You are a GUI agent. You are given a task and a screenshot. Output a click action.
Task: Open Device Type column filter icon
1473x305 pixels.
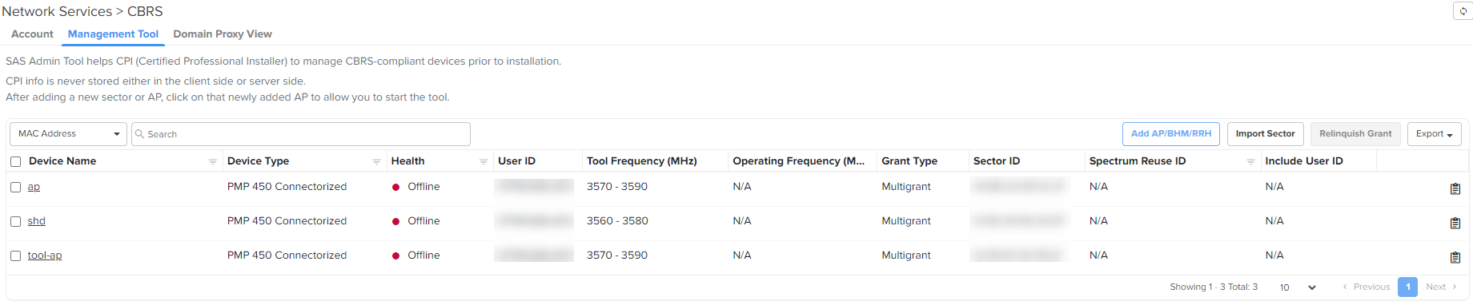[x=376, y=161]
